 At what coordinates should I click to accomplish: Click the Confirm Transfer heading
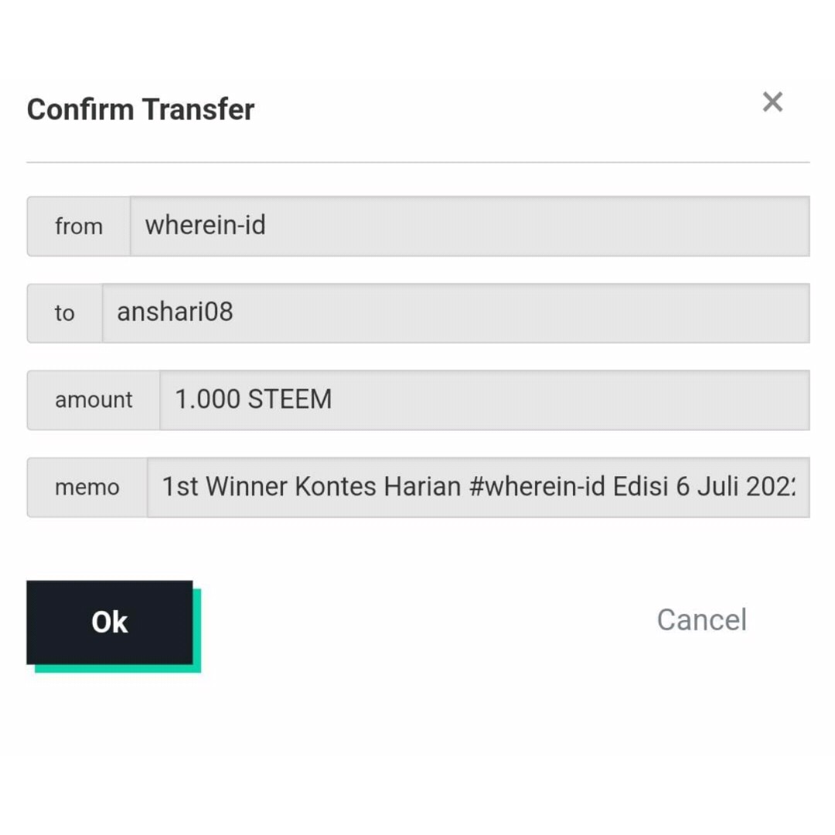141,110
